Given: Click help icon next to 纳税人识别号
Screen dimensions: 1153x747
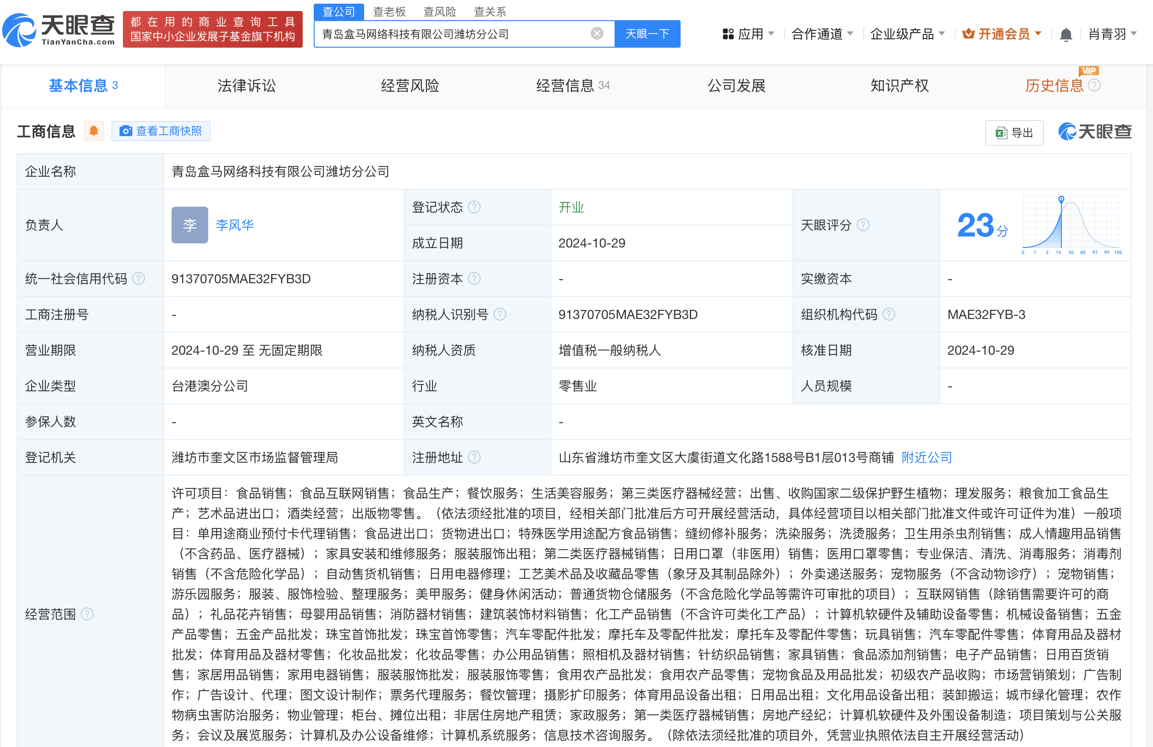Looking at the screenshot, I should [x=500, y=314].
